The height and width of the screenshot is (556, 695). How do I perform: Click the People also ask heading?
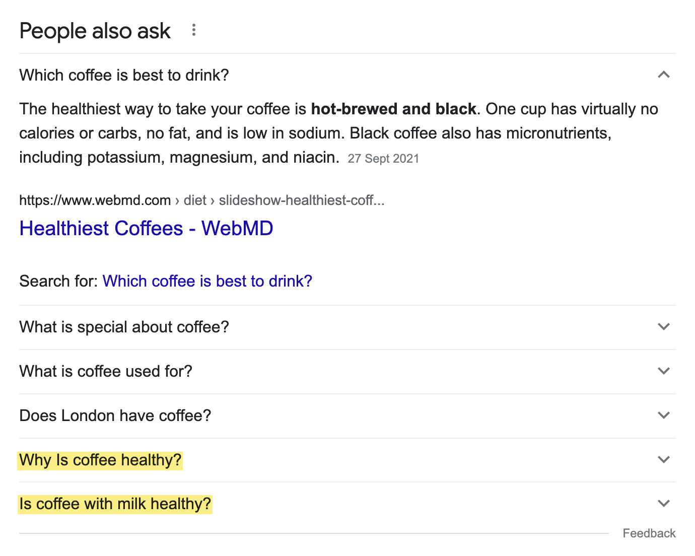point(95,31)
